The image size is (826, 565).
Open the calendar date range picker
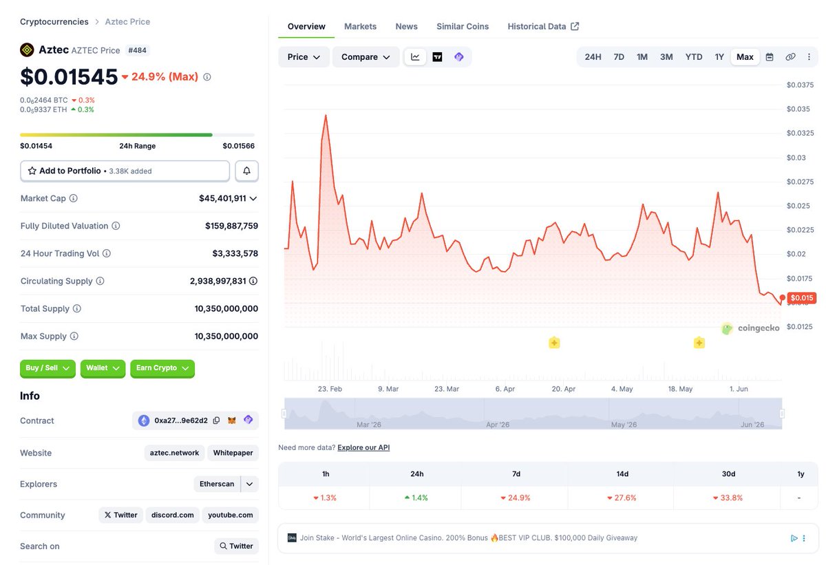click(x=770, y=57)
